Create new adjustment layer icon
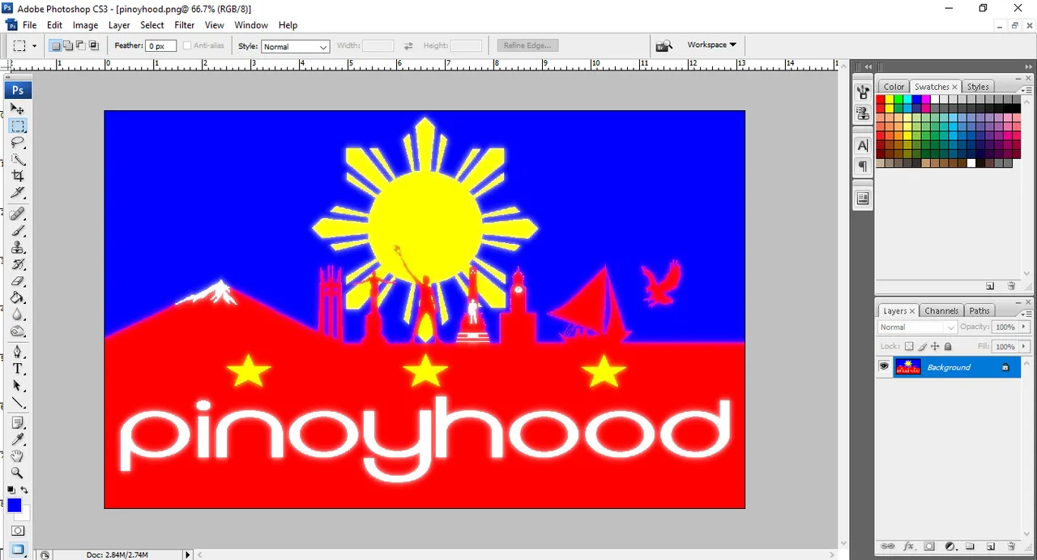 pyautogui.click(x=950, y=546)
